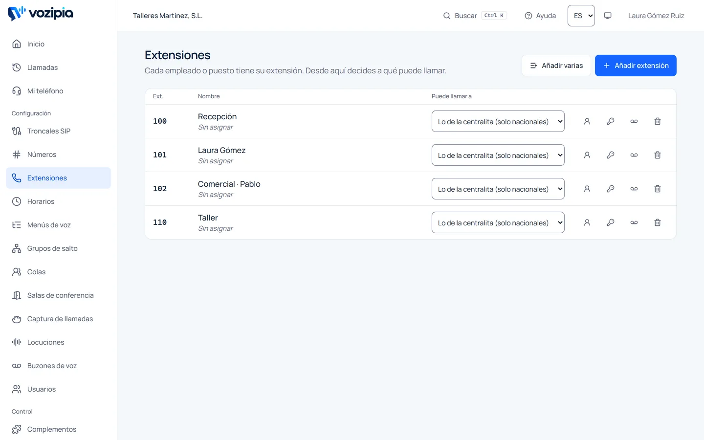
Task: Open voicemail icon for extension 101 Laura Gómez
Action: [634, 155]
